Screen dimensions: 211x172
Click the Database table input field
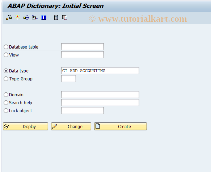point(83,47)
